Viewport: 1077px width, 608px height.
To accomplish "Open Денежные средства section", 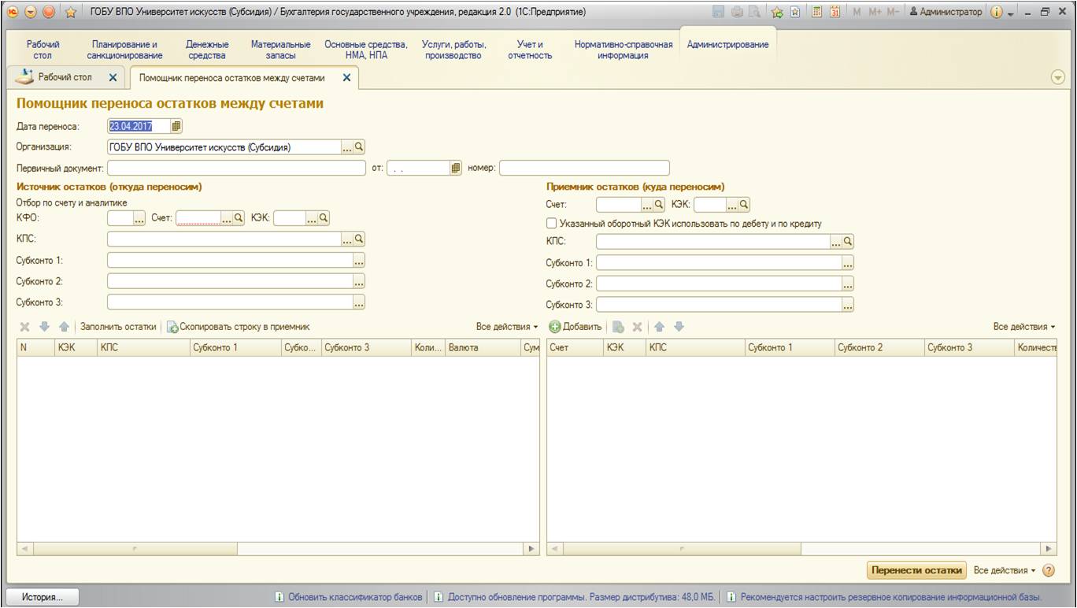I will point(207,50).
